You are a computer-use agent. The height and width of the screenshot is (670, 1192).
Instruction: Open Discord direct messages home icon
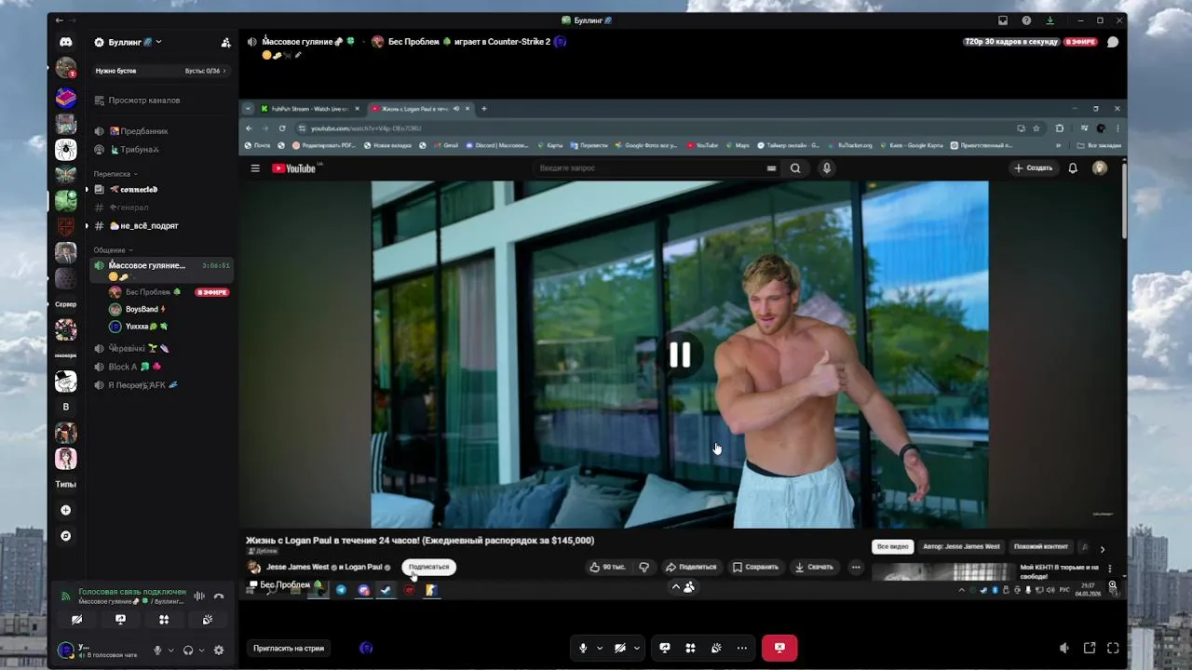pos(65,42)
